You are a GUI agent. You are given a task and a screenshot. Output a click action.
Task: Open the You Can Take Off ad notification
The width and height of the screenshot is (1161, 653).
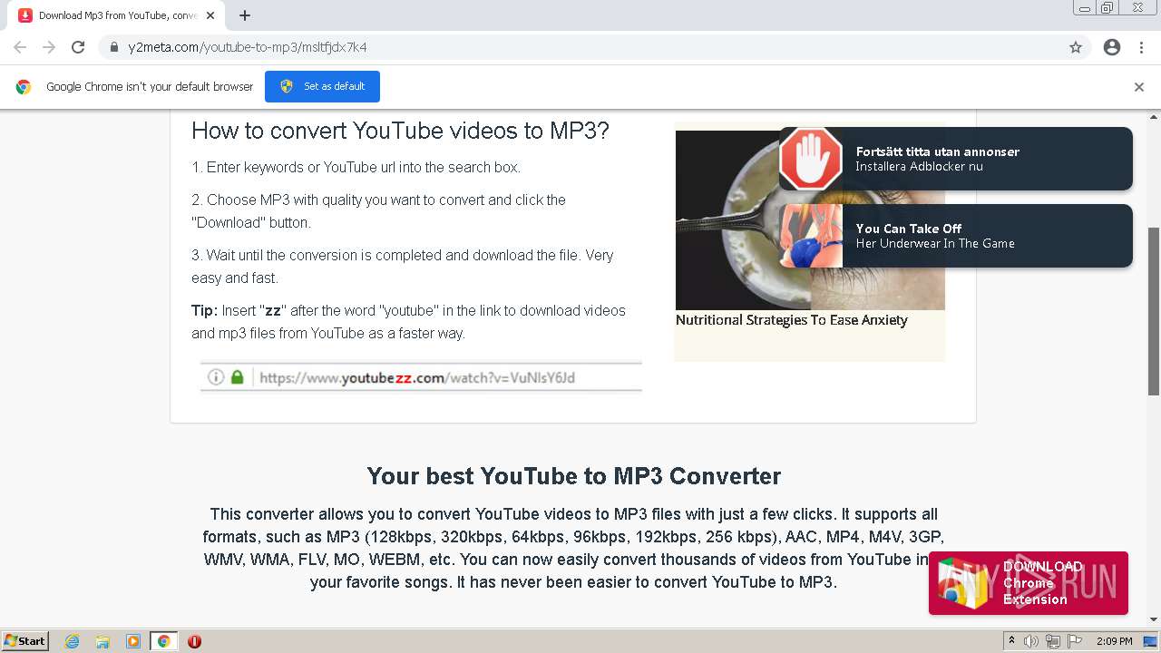click(956, 236)
